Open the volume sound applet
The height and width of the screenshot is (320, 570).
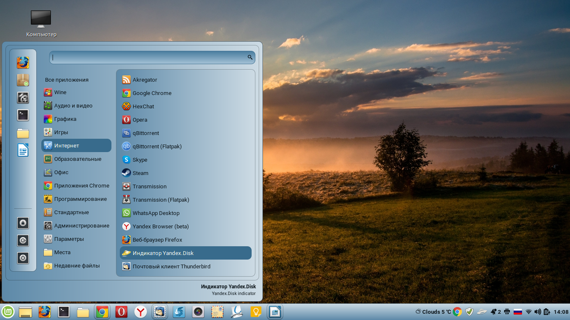(538, 311)
